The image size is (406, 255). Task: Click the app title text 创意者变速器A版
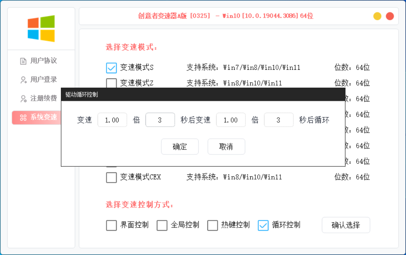click(162, 16)
